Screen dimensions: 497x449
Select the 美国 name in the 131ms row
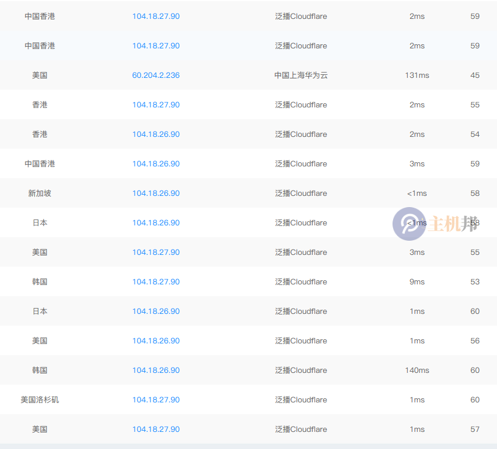tap(40, 75)
